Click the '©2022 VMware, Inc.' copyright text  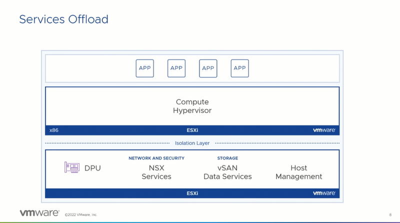[x=81, y=215]
